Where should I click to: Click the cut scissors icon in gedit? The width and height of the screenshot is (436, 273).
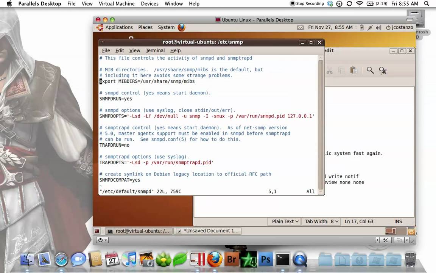pyautogui.click(x=330, y=71)
